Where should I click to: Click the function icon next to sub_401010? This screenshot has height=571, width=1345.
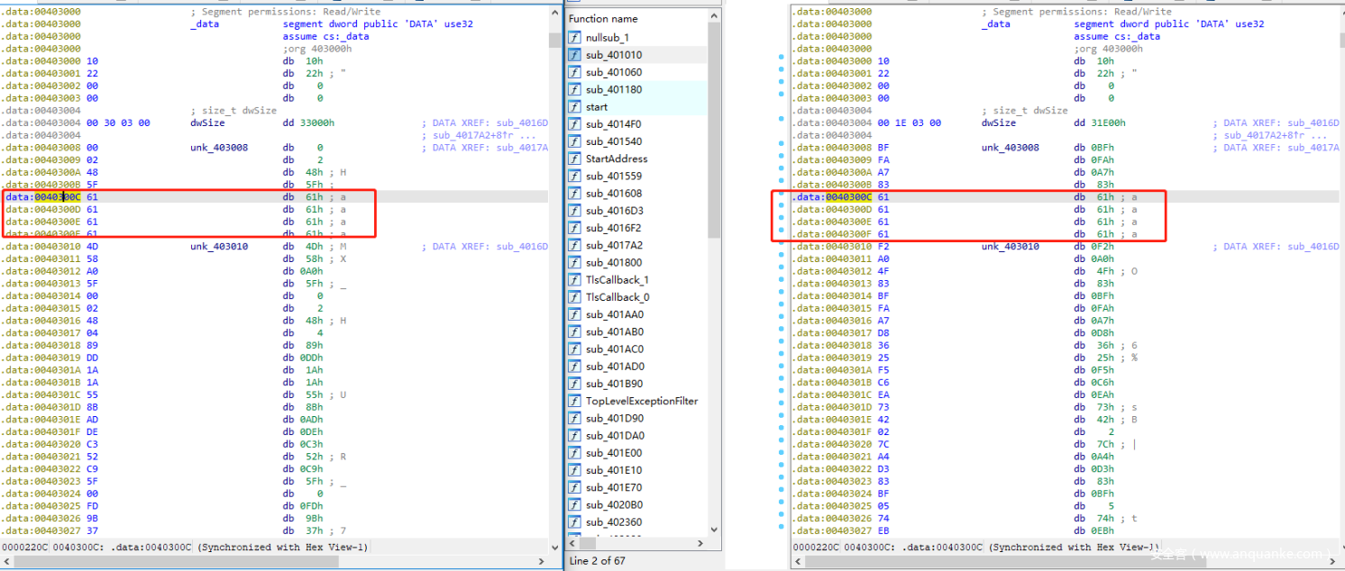pos(575,55)
